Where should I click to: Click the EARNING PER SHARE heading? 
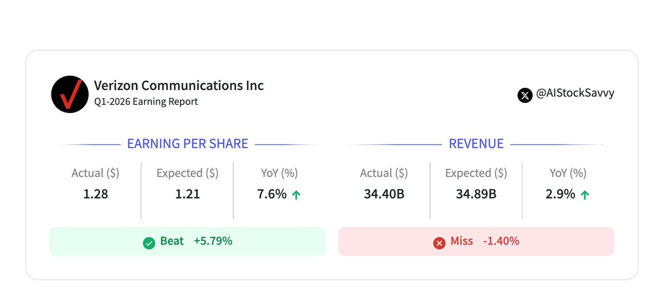[x=188, y=144]
